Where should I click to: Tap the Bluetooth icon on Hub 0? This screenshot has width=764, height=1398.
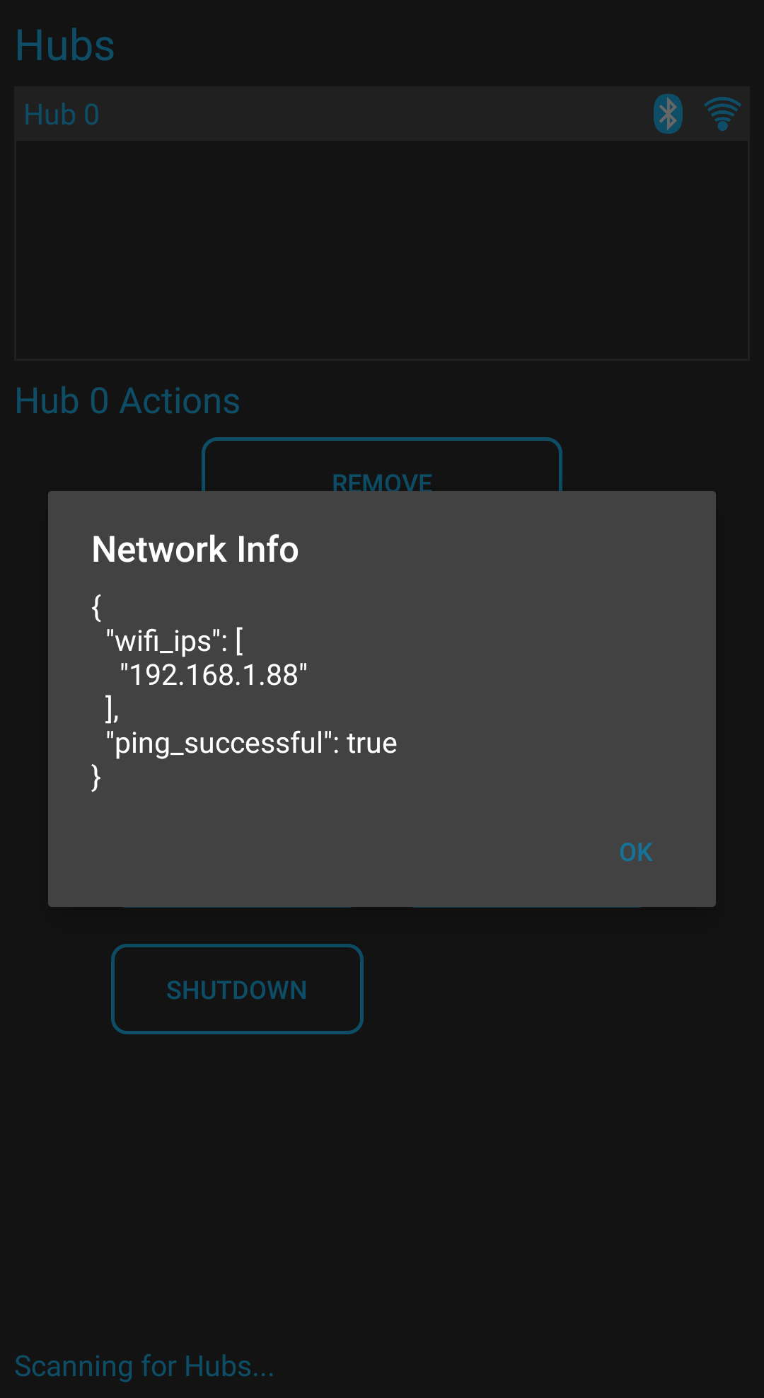tap(668, 114)
